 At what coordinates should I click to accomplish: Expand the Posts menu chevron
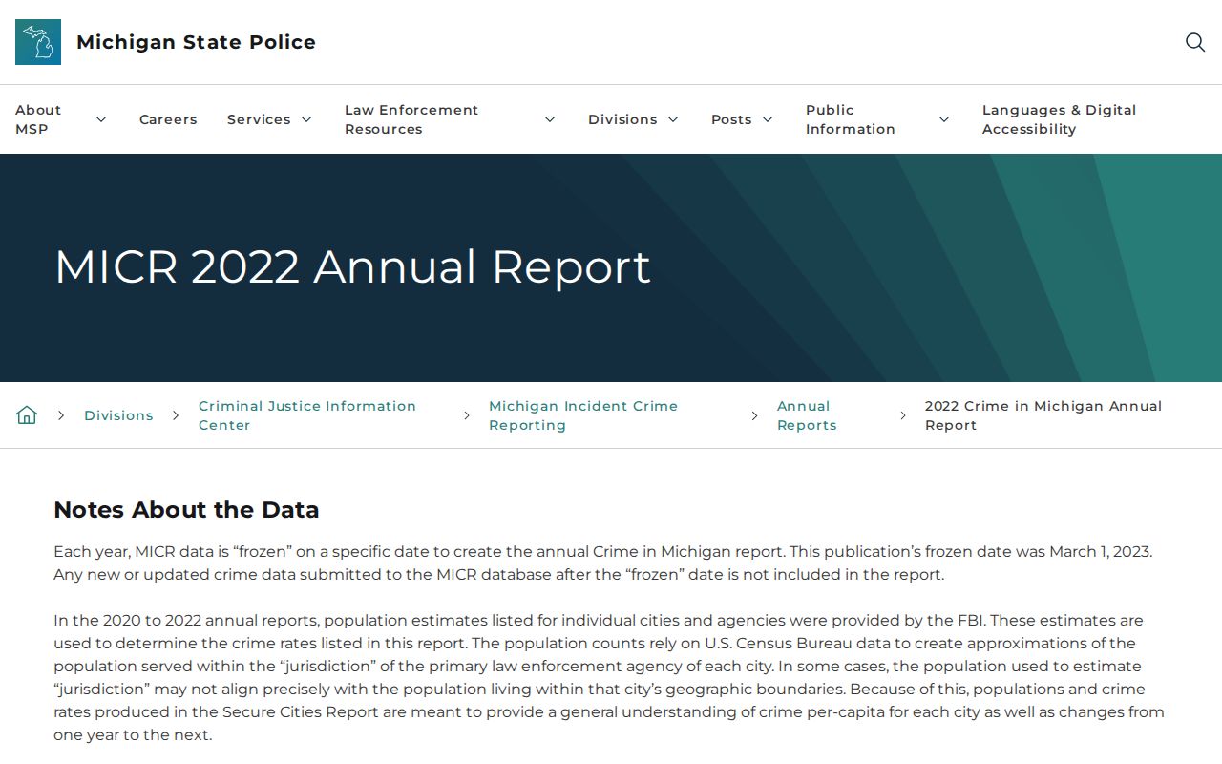coord(768,119)
